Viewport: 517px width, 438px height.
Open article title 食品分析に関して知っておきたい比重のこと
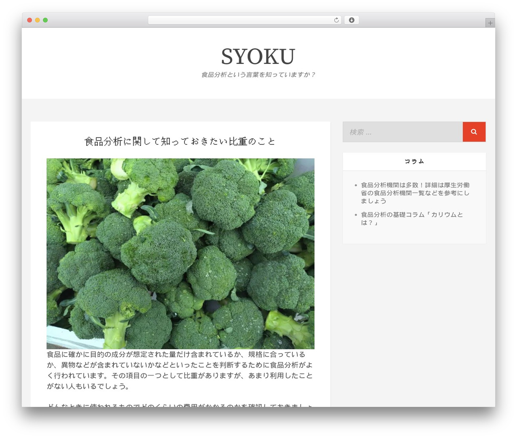pos(180,141)
